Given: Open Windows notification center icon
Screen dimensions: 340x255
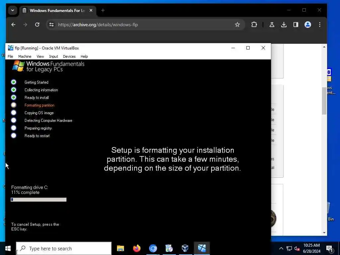Looking at the screenshot, I should pos(330,248).
